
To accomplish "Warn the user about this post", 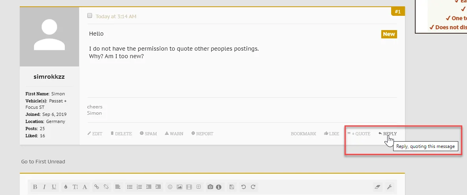I will (174, 134).
